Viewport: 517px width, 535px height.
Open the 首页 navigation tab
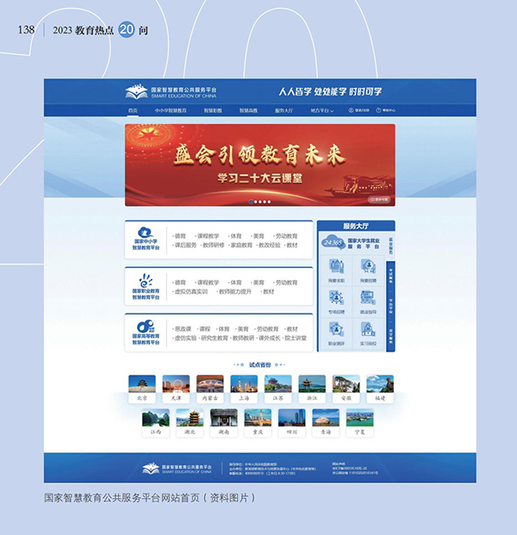tap(133, 110)
